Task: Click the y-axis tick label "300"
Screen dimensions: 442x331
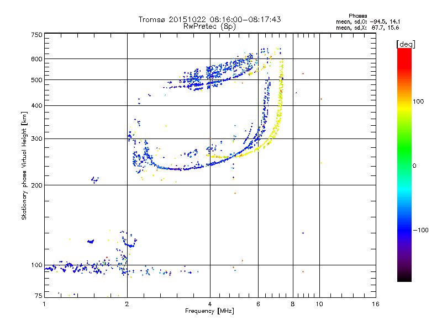Action: coord(36,139)
